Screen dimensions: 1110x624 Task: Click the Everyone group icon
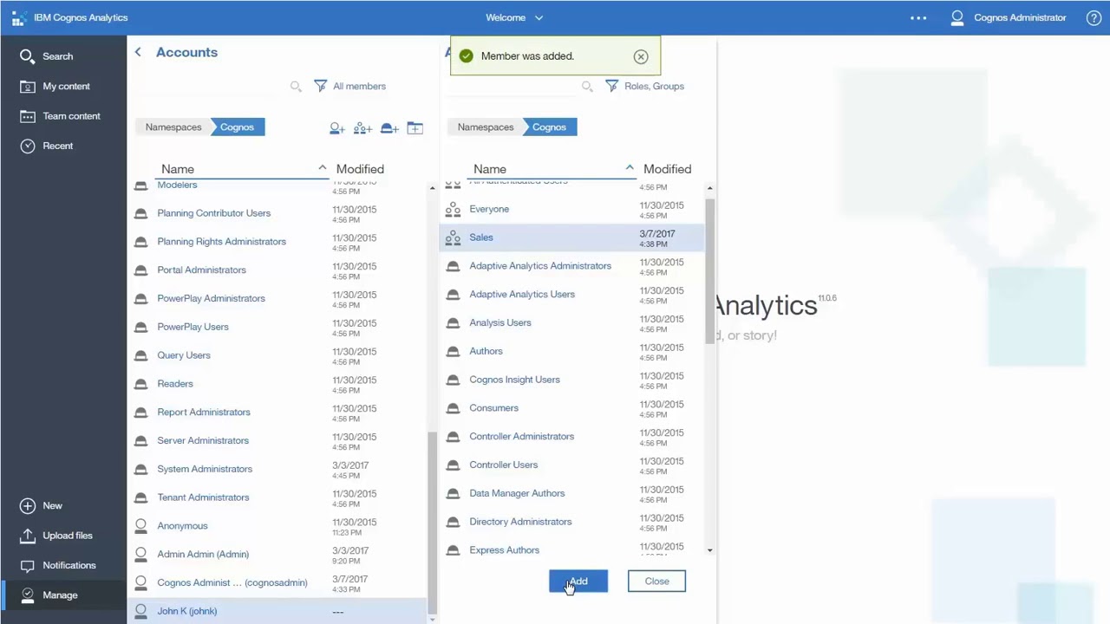[453, 209]
